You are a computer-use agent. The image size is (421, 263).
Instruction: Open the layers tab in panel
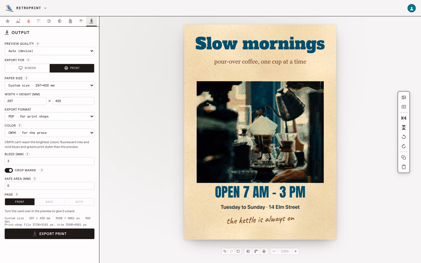pyautogui.click(x=81, y=21)
